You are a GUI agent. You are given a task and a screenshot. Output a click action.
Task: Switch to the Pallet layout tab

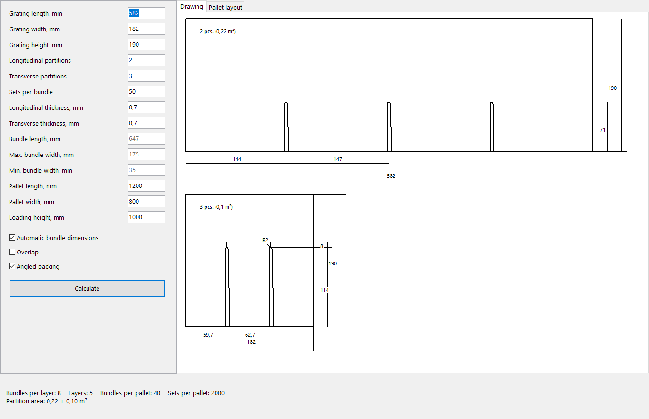click(226, 7)
